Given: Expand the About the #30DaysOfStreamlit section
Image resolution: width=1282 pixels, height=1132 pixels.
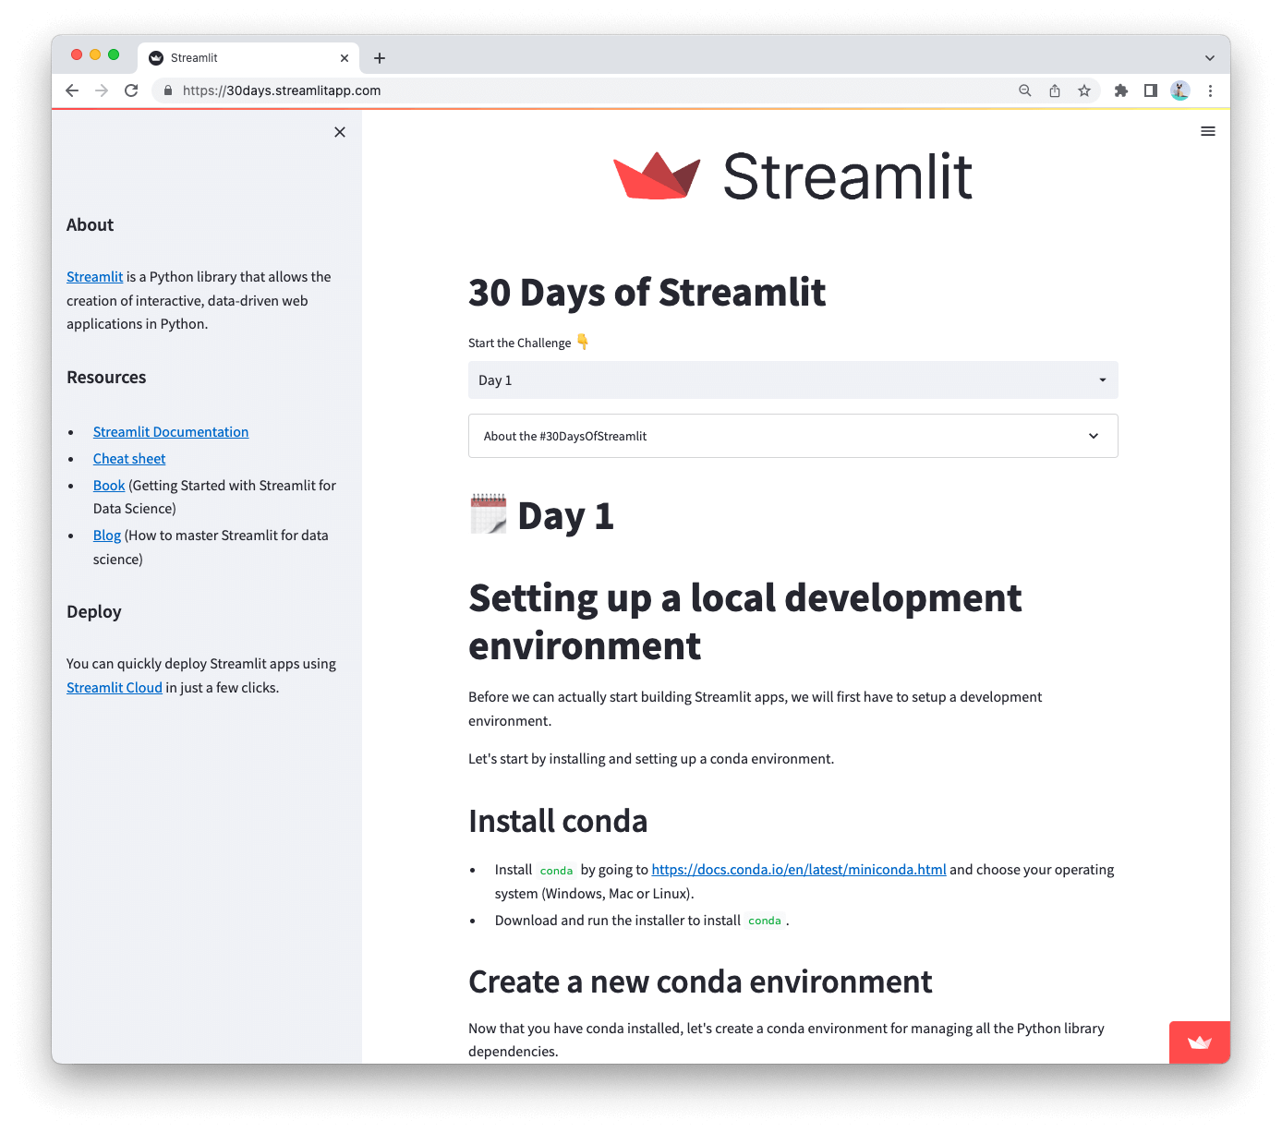Looking at the screenshot, I should click(792, 435).
